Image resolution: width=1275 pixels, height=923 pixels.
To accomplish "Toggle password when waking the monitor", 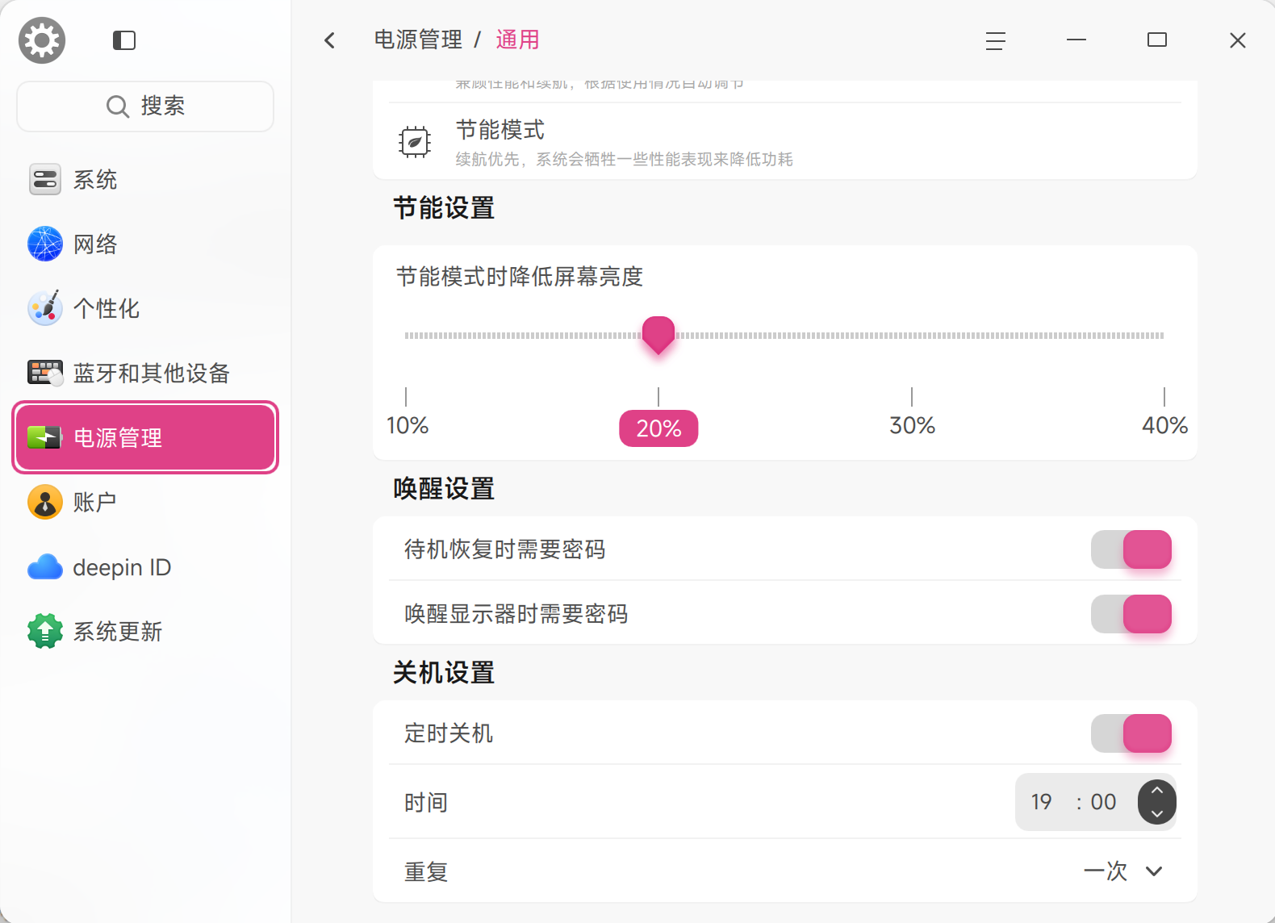I will click(x=1131, y=614).
